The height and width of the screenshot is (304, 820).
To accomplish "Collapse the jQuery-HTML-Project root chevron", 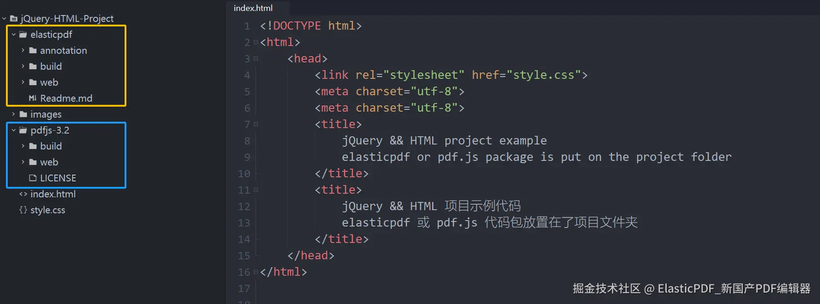I will [4, 19].
